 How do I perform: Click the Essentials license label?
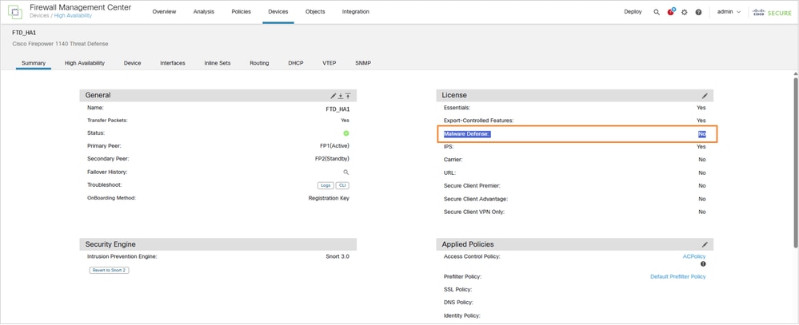pyautogui.click(x=457, y=108)
